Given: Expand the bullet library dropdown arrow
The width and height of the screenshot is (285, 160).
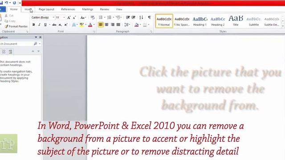Looking at the screenshot, I should point(105,17).
